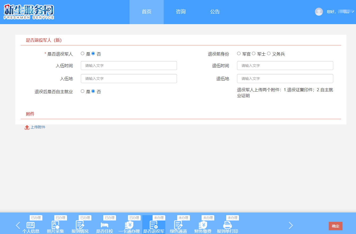The height and width of the screenshot is (234, 356).
Task: Open the 照片采集 step icon
Action: 55,225
